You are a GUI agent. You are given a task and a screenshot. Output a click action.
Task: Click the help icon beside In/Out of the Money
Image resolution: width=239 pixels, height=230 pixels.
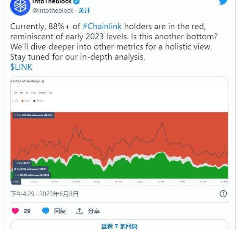point(43,82)
